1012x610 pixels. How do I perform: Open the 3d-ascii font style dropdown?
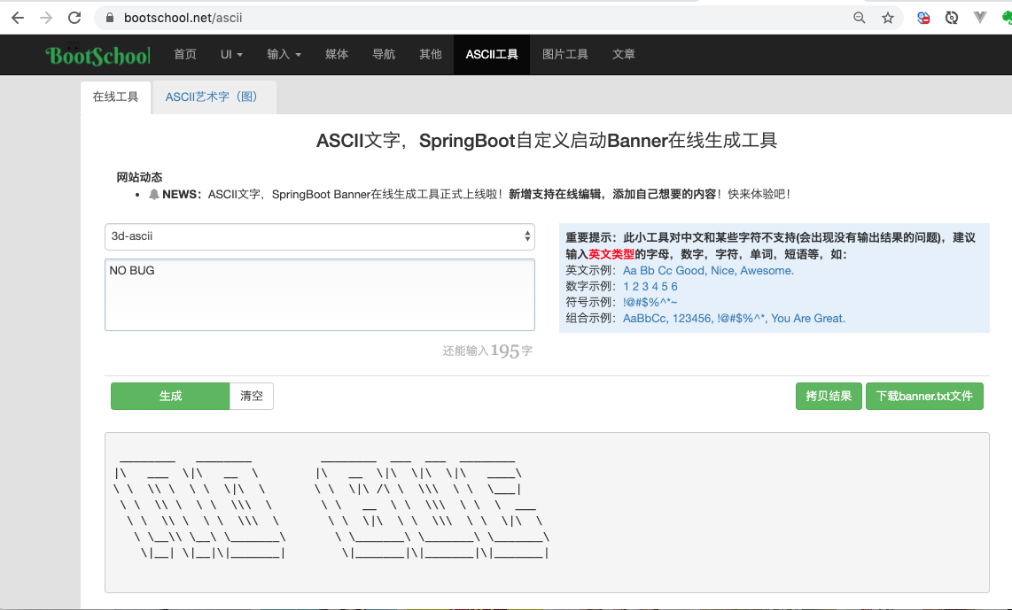tap(320, 236)
